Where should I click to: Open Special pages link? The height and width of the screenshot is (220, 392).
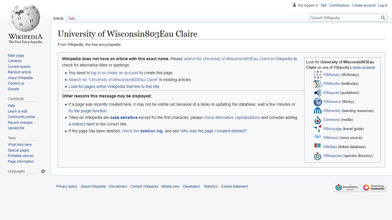(x=19, y=150)
